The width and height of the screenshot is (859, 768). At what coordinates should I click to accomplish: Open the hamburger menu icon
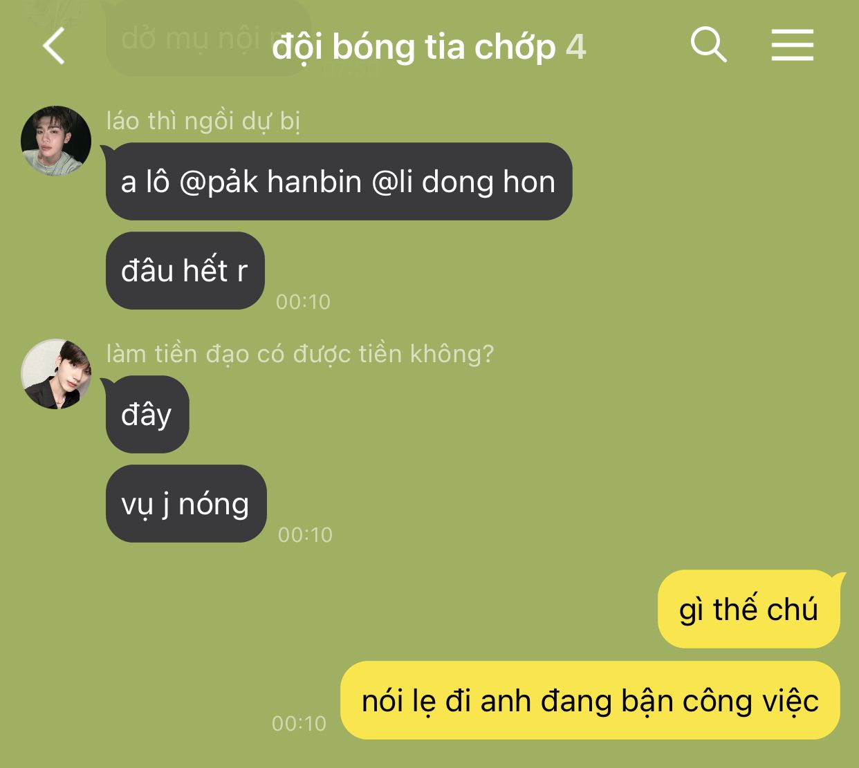point(793,46)
